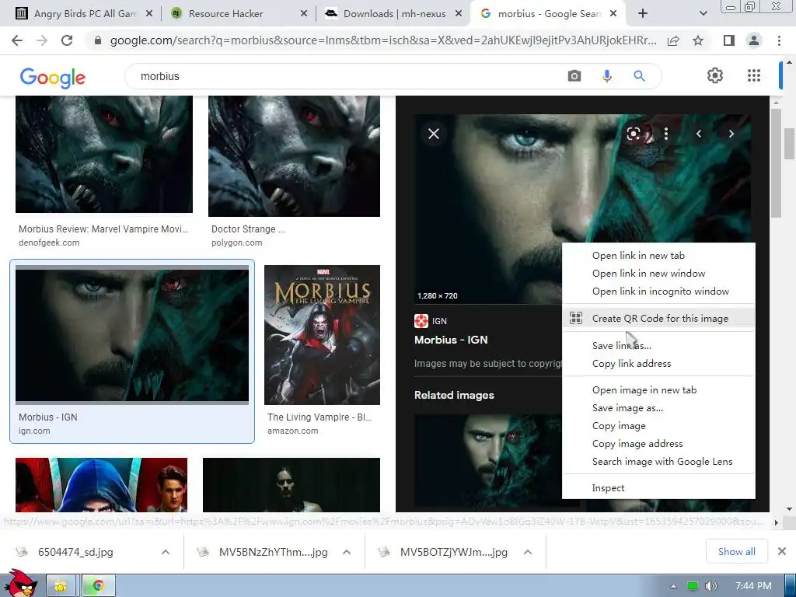
Task: Click the address bar URL
Action: [382, 40]
